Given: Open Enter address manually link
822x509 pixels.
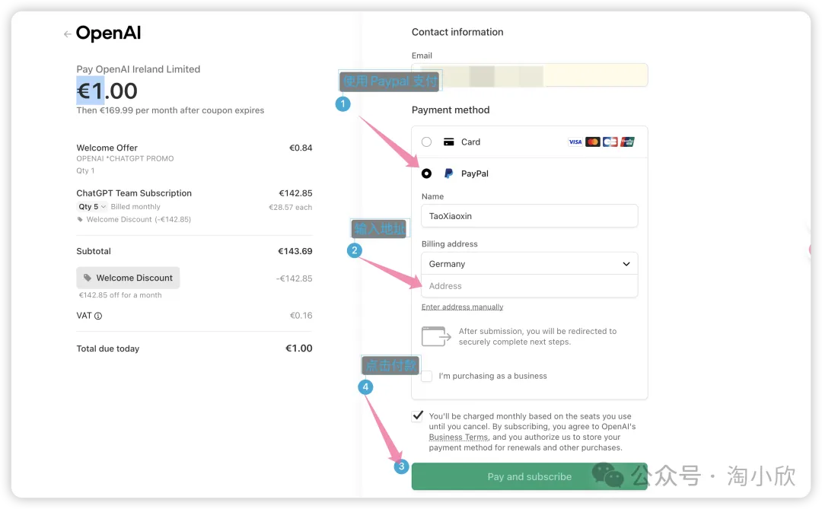Looking at the screenshot, I should 463,307.
